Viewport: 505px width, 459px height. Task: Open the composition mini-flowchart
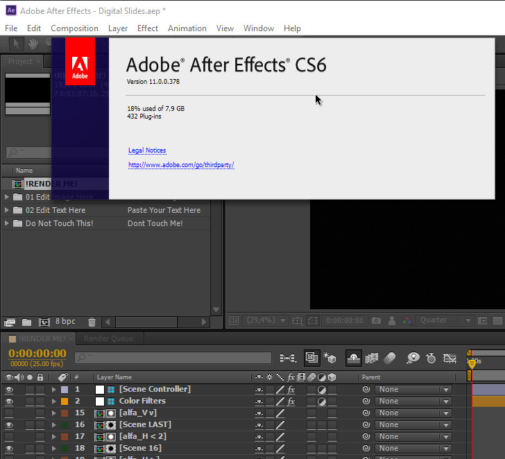286,358
